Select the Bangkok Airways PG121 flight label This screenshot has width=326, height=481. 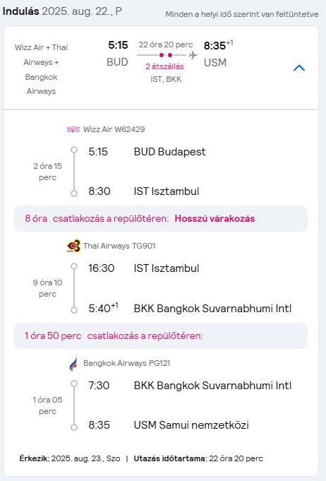click(x=126, y=363)
